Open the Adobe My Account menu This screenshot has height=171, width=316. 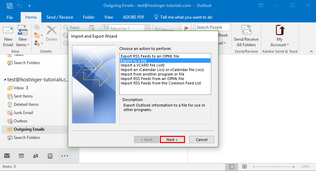pos(279,36)
